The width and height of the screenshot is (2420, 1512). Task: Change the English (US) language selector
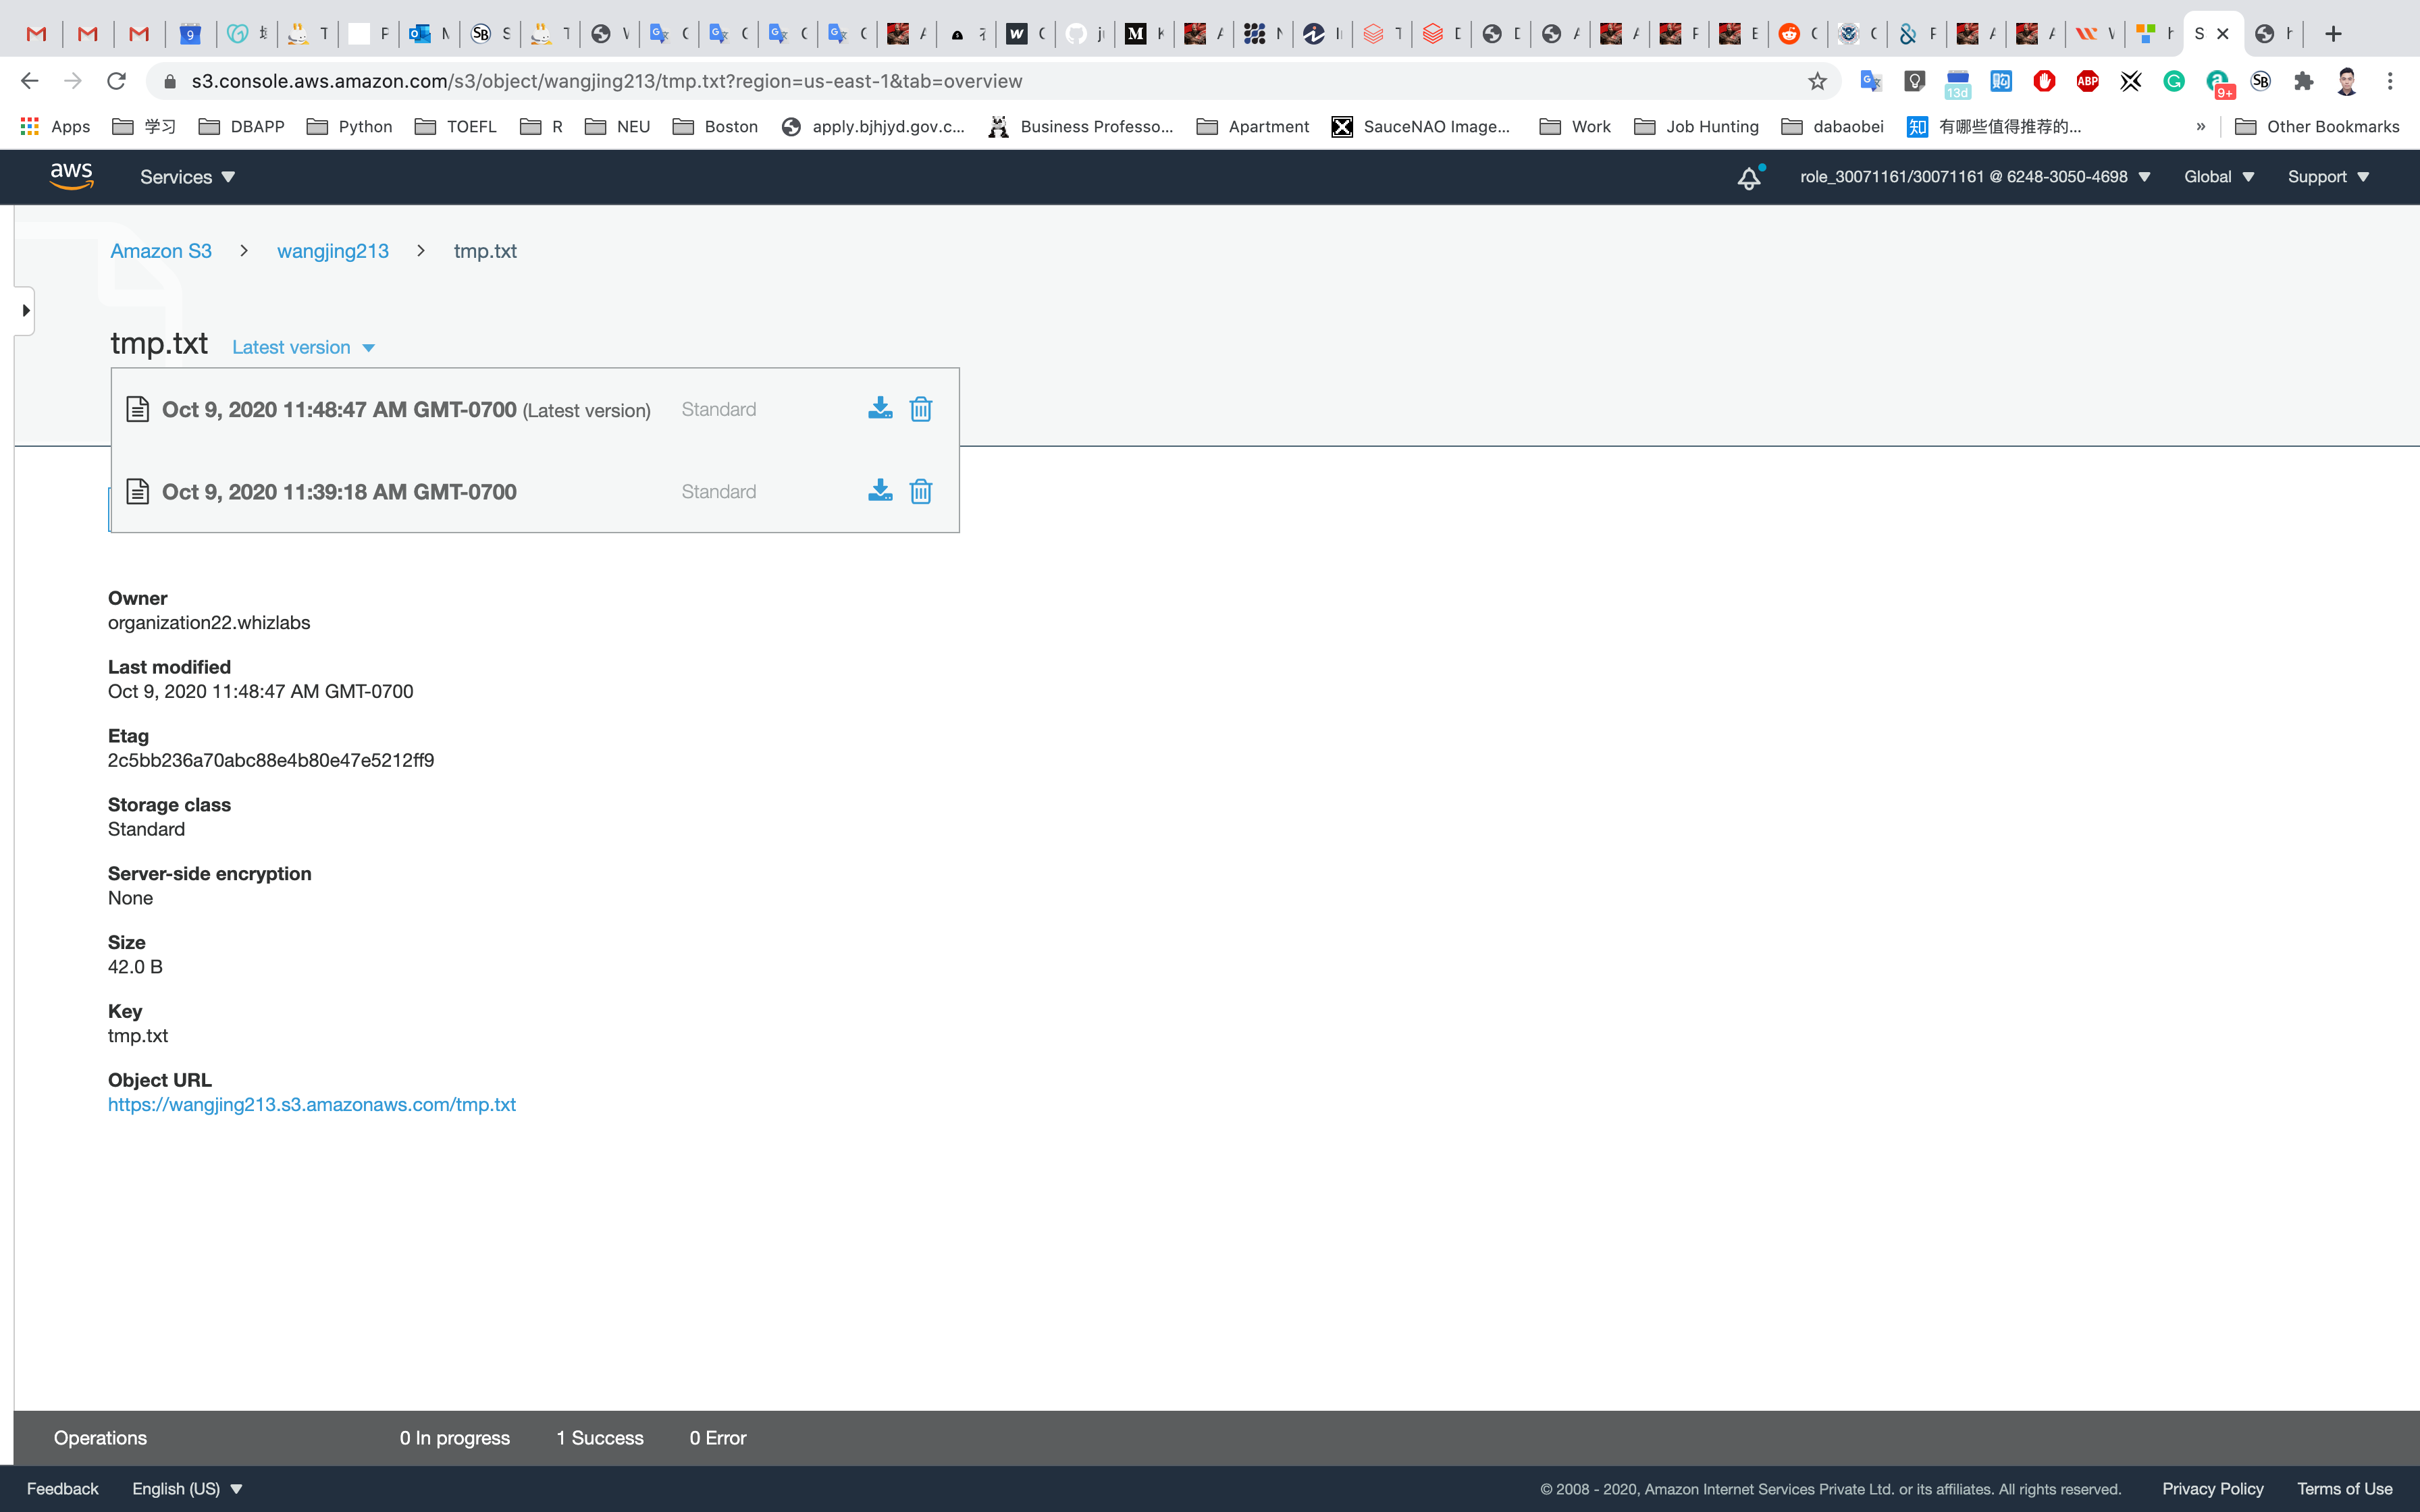pos(187,1488)
